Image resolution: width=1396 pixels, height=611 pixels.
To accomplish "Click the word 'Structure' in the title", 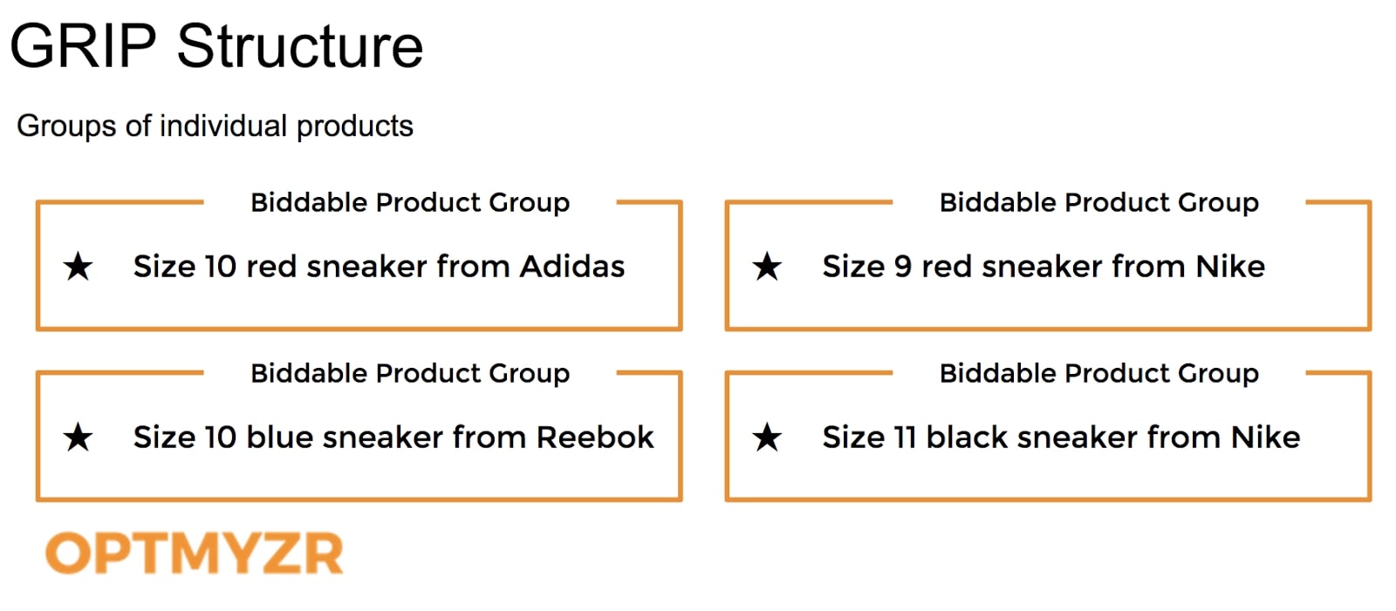I will (x=300, y=46).
